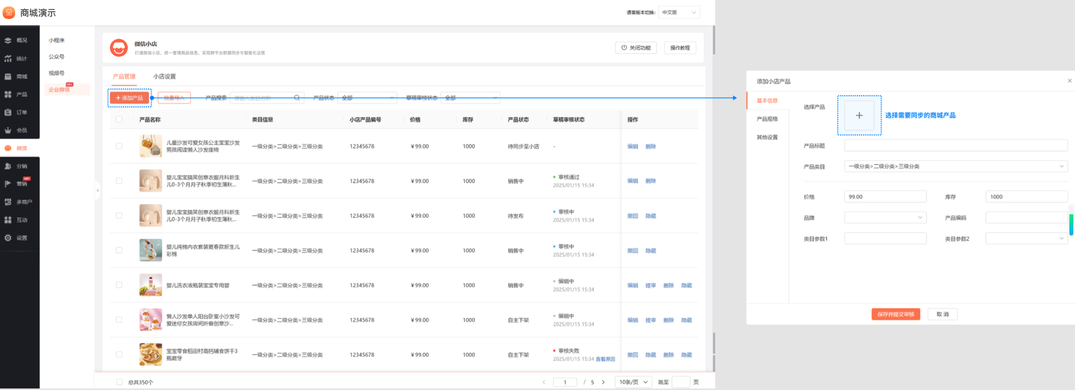Click 保存并提交审核 in the dialog
This screenshot has height=390, width=1075.
coord(896,314)
